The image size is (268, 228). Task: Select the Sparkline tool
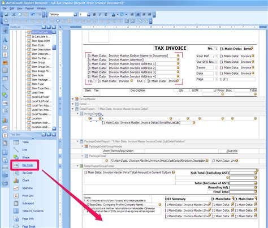27,188
